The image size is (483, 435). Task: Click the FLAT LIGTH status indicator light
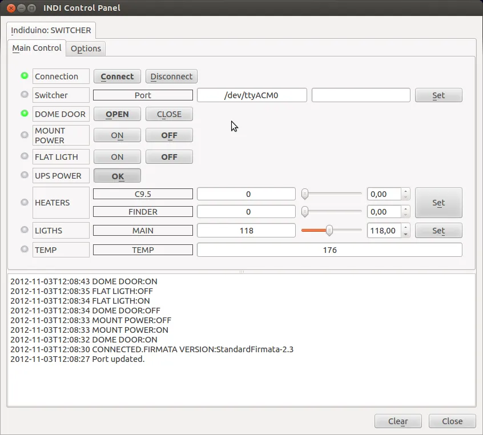coord(25,156)
